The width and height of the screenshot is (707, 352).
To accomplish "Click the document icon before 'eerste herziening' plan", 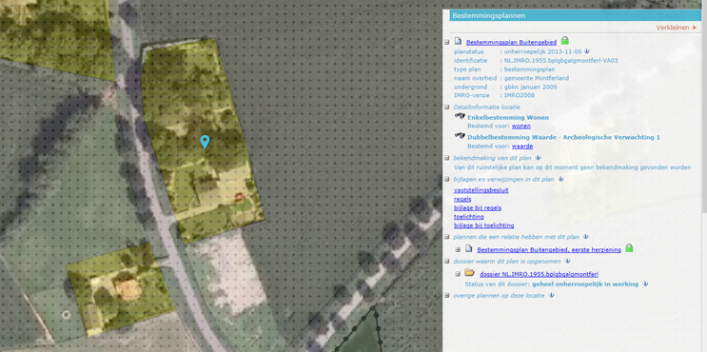I will [469, 249].
